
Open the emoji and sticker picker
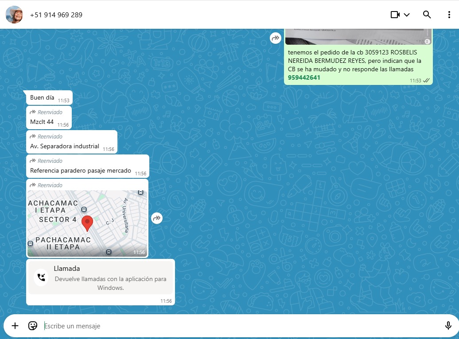(33, 326)
